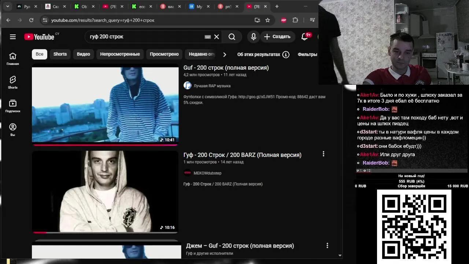Viewport: 469px width, 264px height.
Task: Select the Shorts filter chip
Action: pyautogui.click(x=60, y=54)
